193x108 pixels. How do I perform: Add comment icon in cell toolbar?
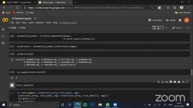click(x=171, y=82)
